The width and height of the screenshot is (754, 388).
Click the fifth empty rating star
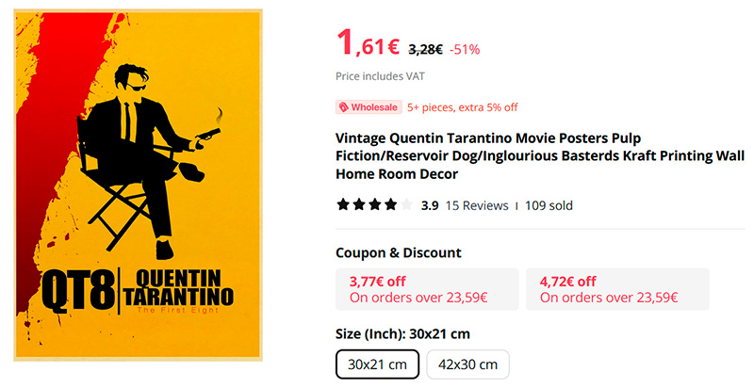[x=406, y=204]
